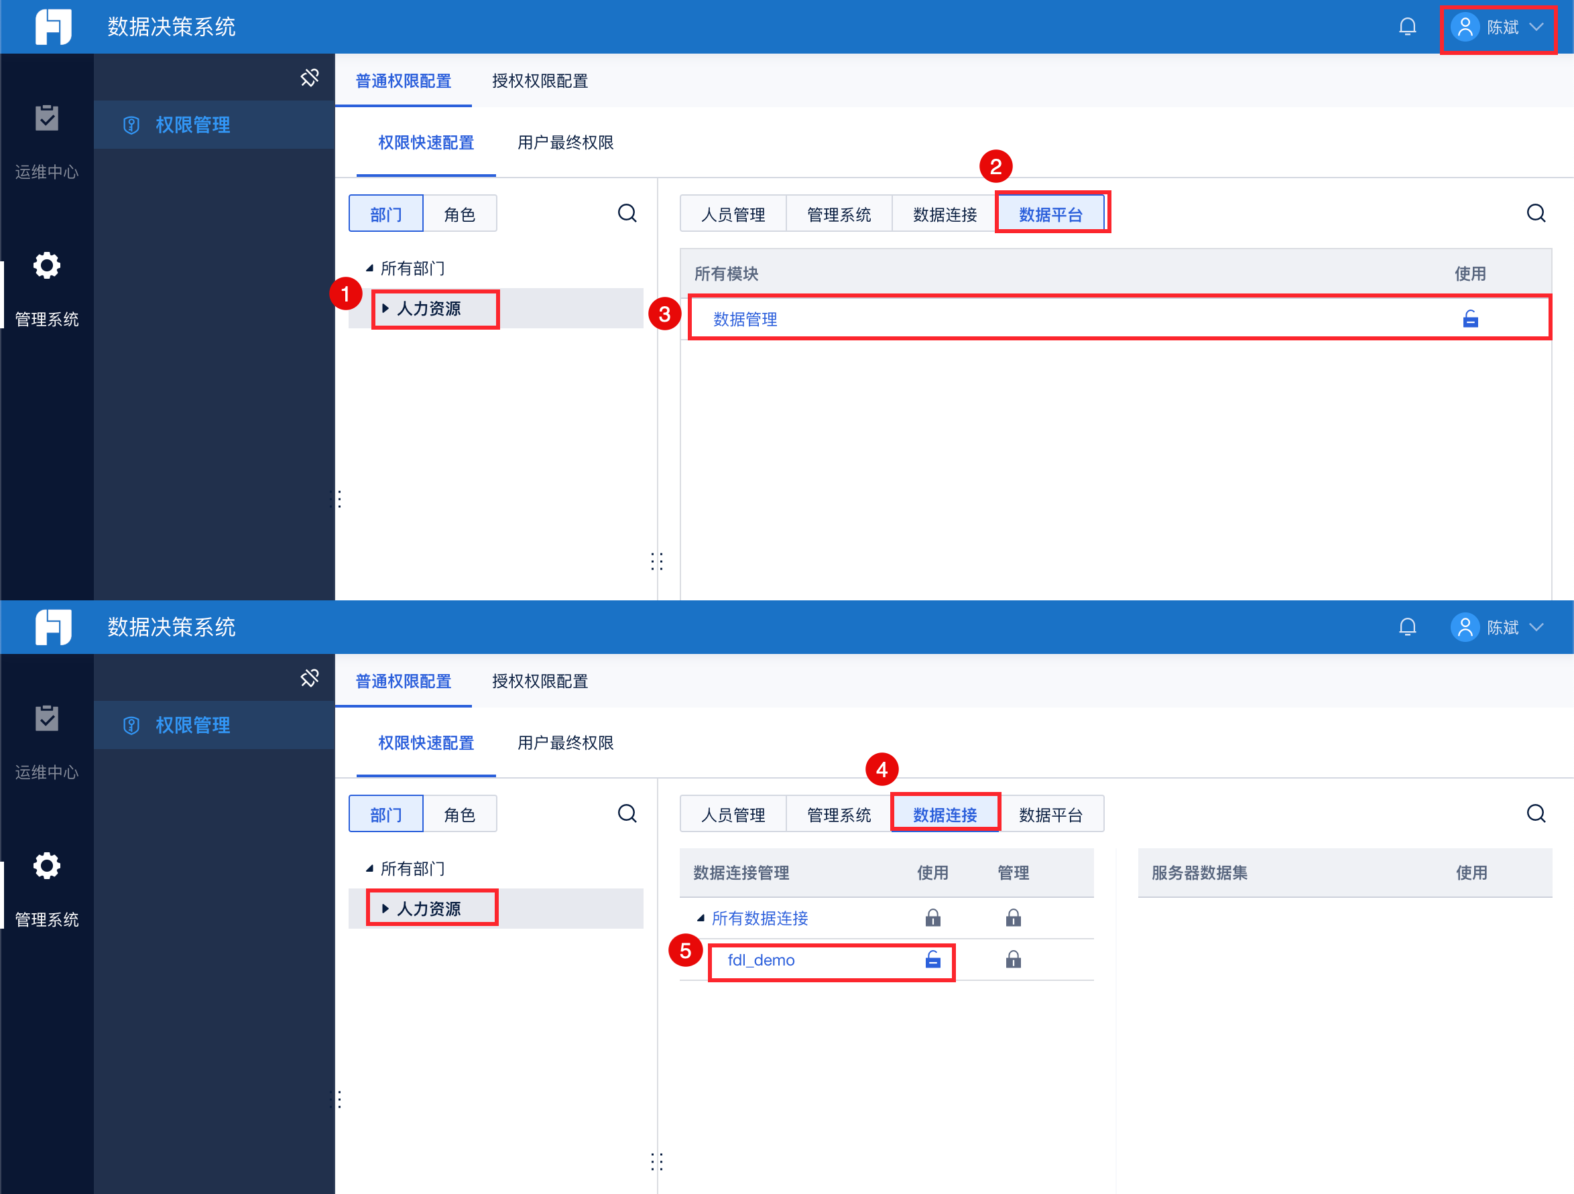Viewport: 1574px width, 1194px height.
Task: Toggle 所有数据连接 管理 permission lock
Action: tap(1014, 918)
